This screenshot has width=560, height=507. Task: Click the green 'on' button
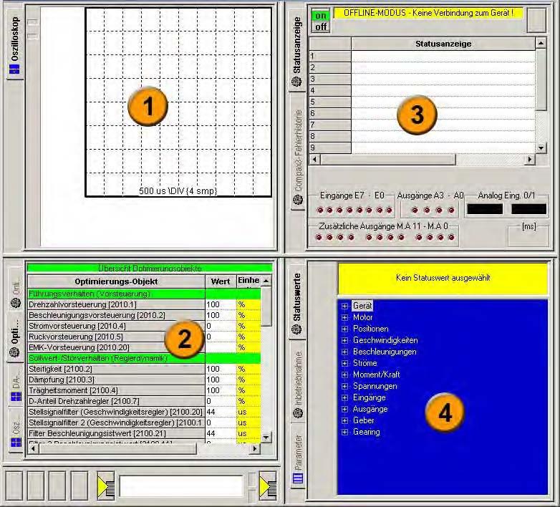coord(321,16)
